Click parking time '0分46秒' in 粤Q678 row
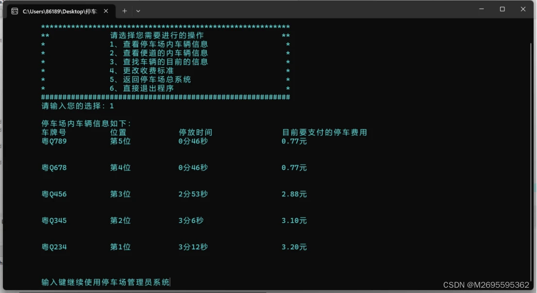537x293 pixels. pos(193,168)
